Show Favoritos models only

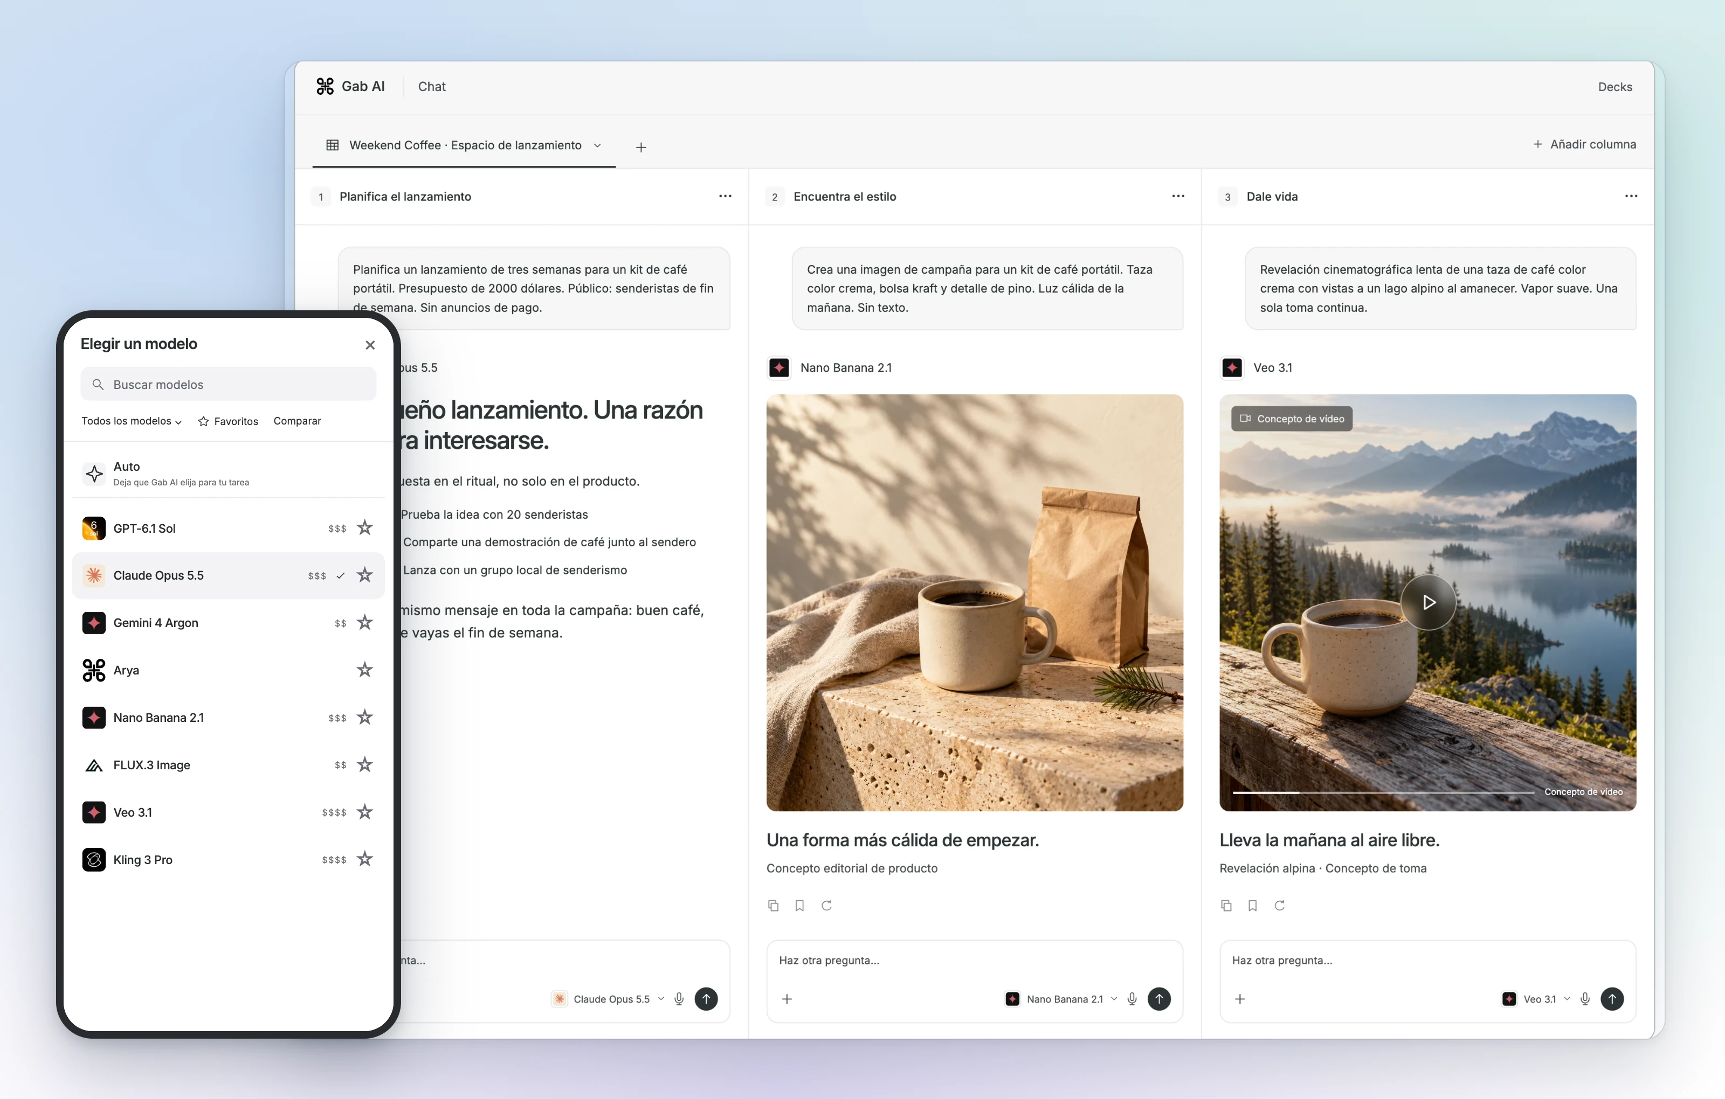[x=228, y=421]
